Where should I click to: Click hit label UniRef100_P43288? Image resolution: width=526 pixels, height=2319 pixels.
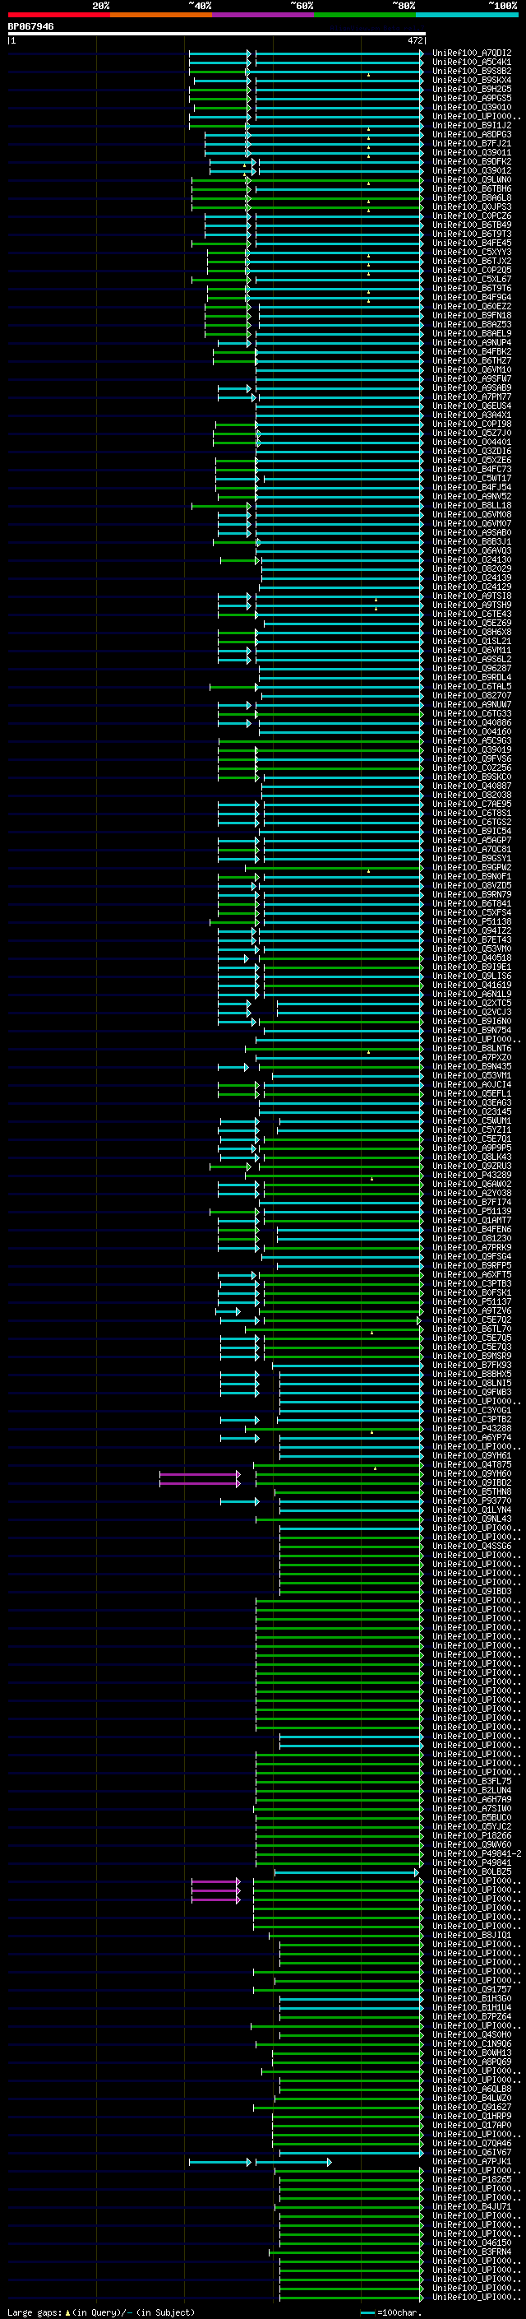click(x=472, y=1429)
